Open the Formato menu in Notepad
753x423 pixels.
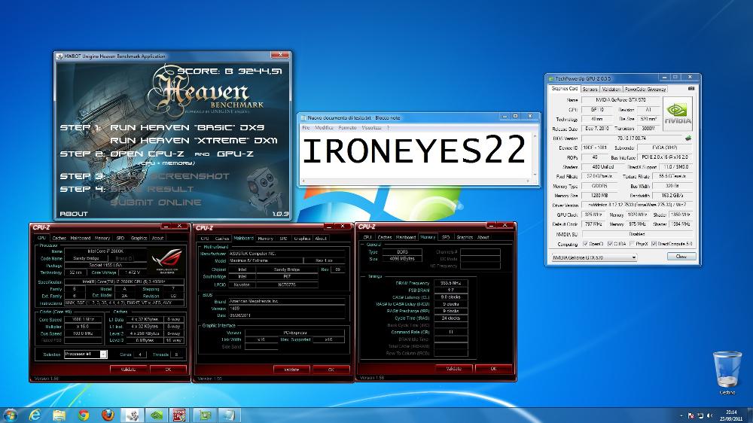click(347, 128)
